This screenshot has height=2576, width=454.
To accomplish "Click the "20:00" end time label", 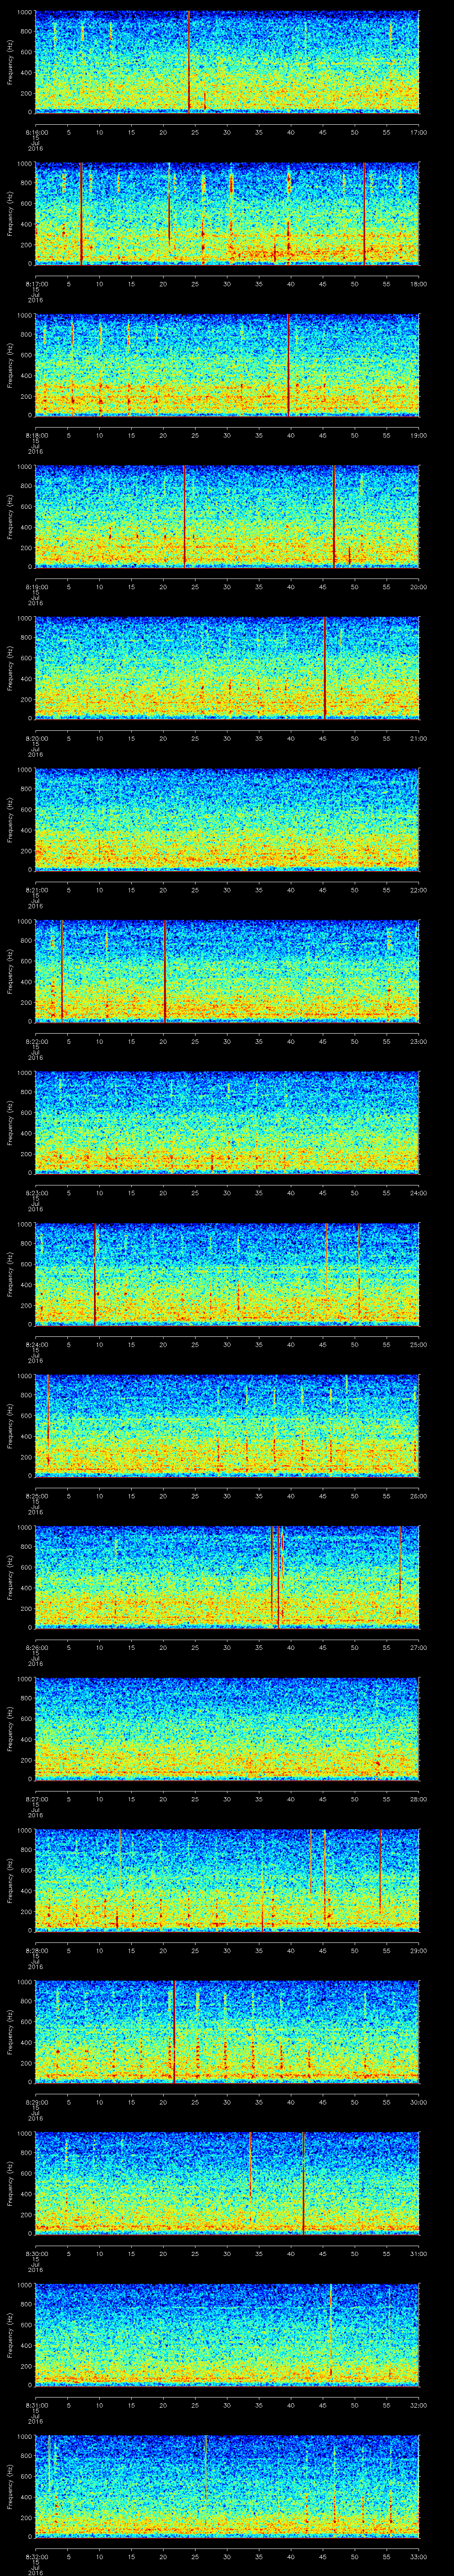I will tap(419, 587).
